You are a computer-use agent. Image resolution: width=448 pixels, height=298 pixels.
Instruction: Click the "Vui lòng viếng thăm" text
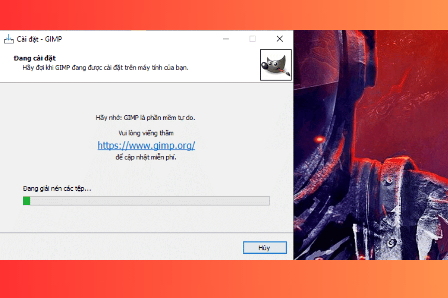click(146, 133)
